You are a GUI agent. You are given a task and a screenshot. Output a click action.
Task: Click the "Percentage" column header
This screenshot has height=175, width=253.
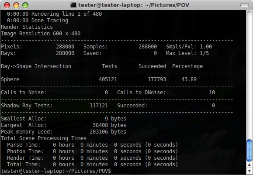tap(187, 66)
